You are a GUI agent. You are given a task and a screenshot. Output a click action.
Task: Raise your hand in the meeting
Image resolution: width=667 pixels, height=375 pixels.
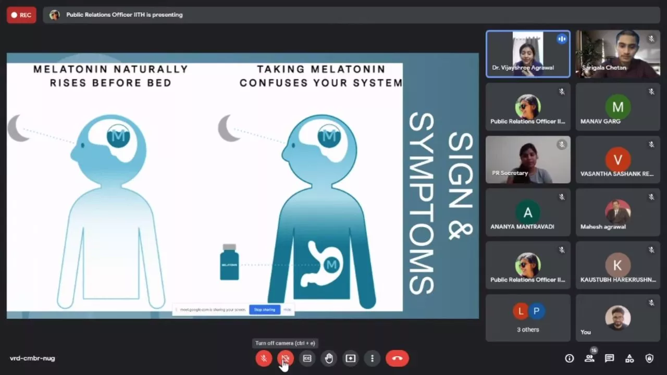pos(329,358)
